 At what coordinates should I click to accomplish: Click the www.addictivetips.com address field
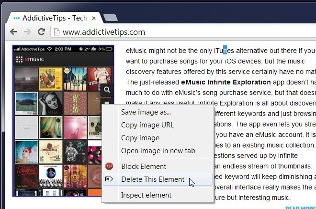pyautogui.click(x=183, y=32)
